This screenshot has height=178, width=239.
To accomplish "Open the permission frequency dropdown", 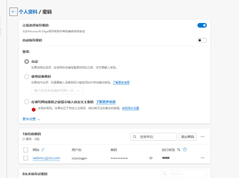I will click(x=57, y=91).
